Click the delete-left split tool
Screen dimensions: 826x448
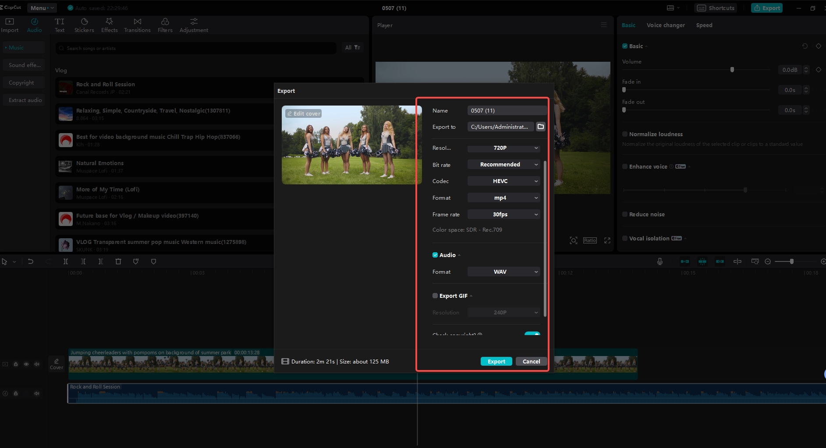[83, 261]
